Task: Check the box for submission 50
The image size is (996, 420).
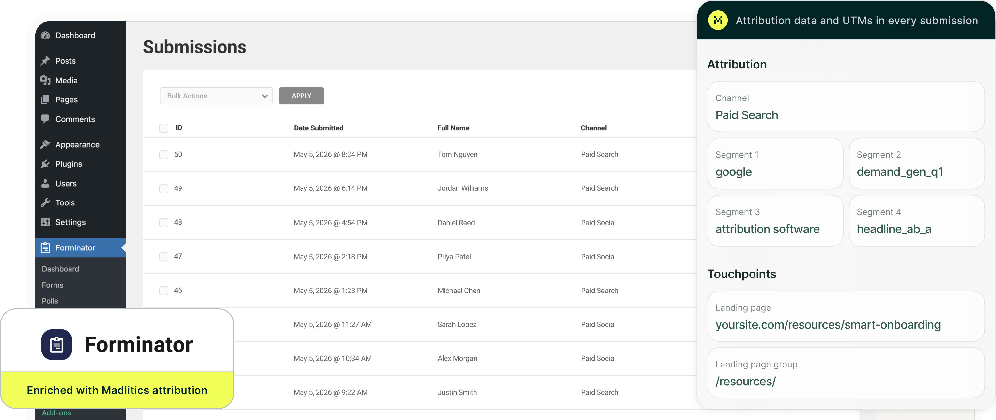Action: [164, 155]
